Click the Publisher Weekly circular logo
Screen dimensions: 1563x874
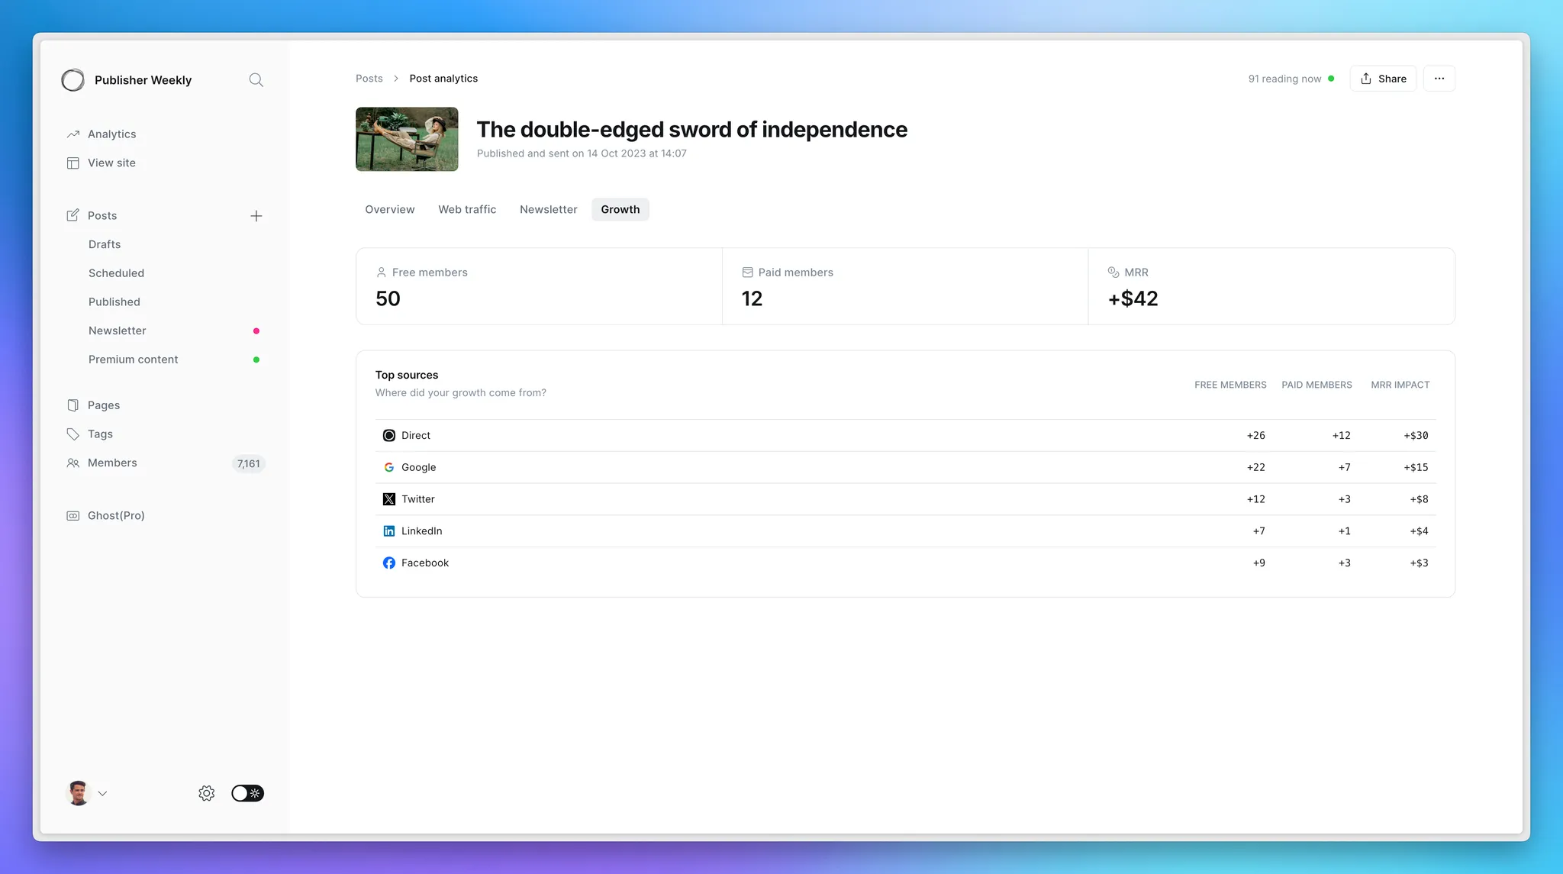tap(73, 80)
